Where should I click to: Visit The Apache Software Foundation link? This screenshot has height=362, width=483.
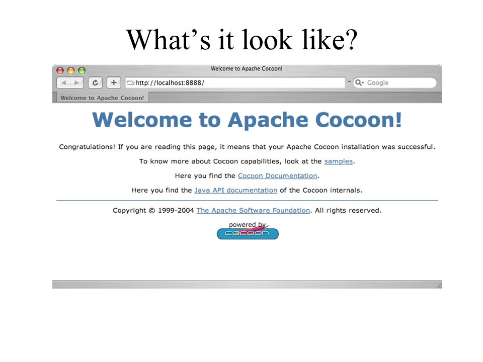tap(253, 210)
